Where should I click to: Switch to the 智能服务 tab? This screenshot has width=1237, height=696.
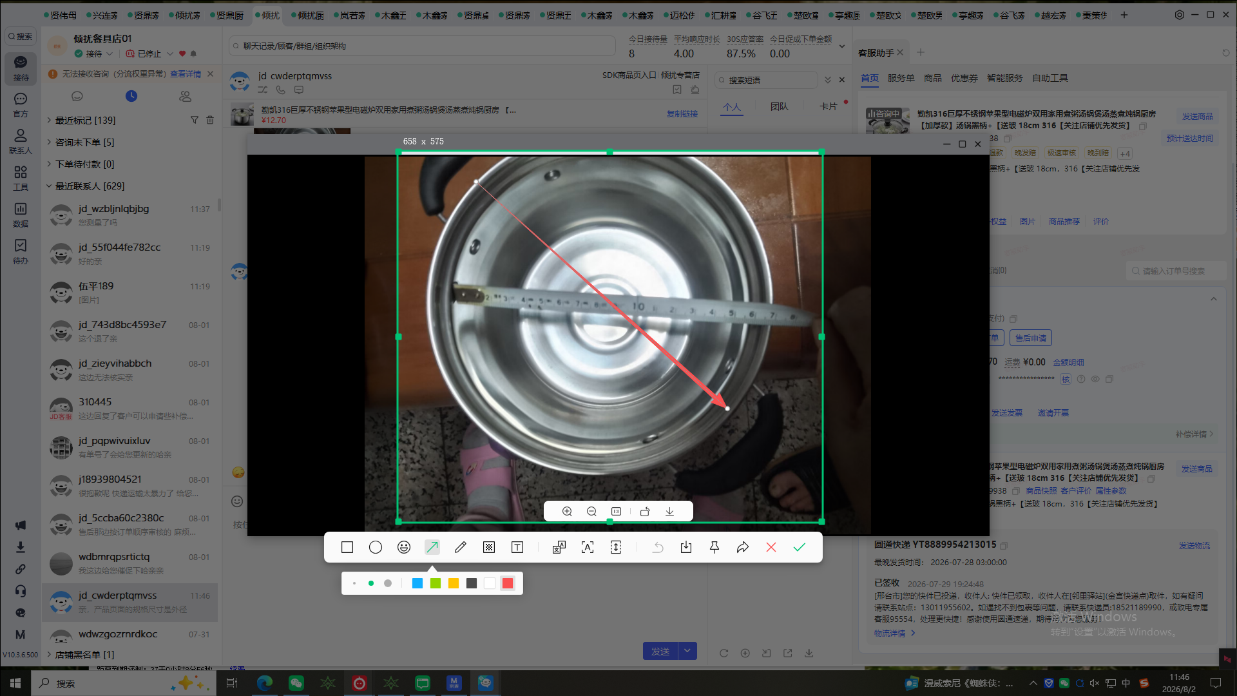pyautogui.click(x=1004, y=78)
